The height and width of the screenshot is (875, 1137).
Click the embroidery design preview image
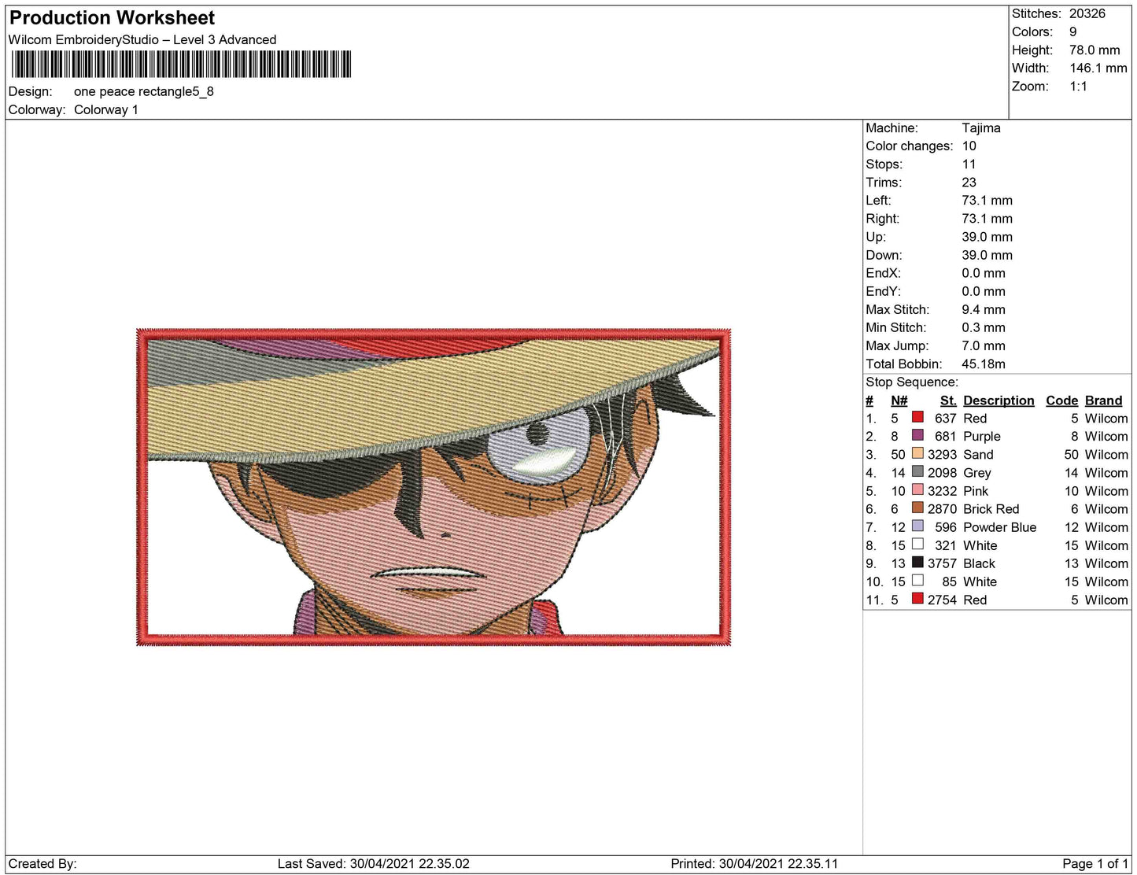click(x=434, y=487)
